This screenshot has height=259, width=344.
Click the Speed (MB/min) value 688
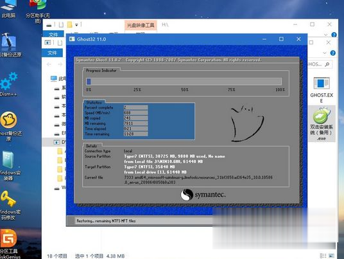(x=136, y=112)
